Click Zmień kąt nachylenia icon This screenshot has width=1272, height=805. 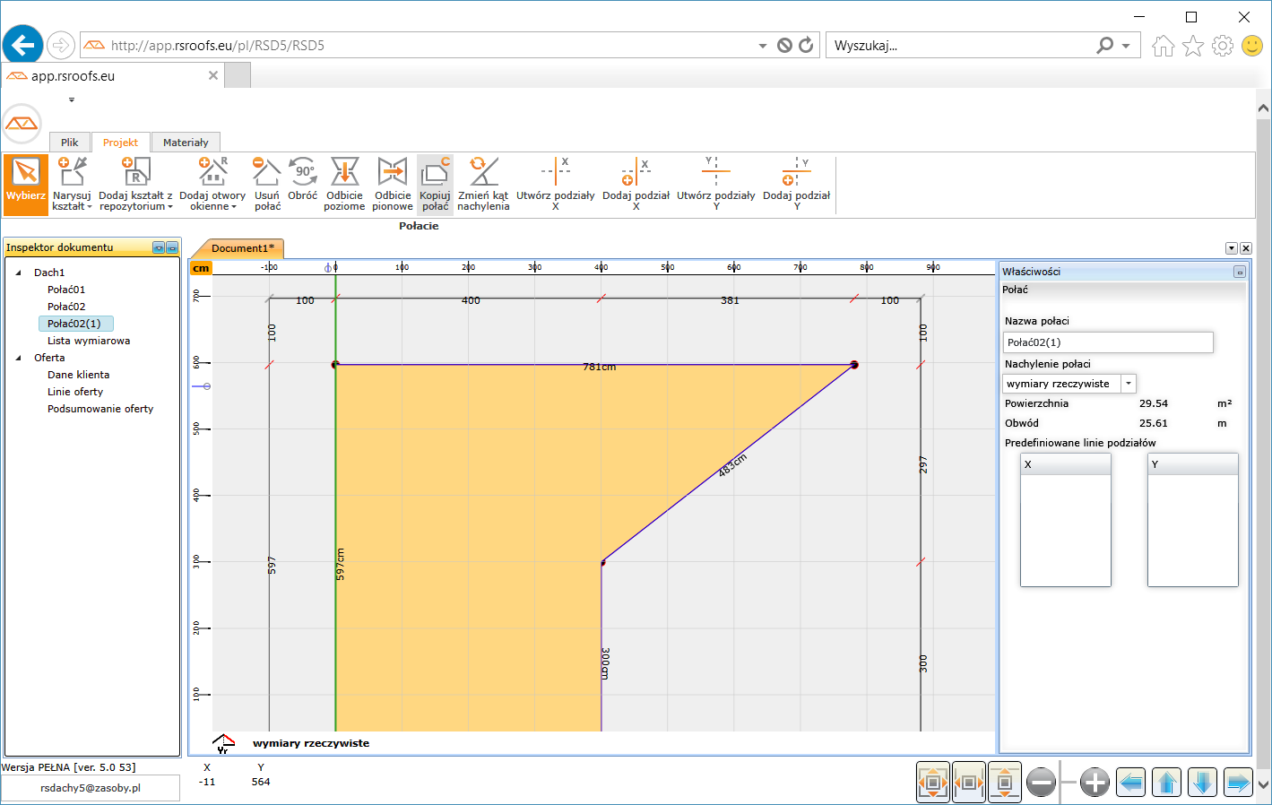[x=483, y=184]
